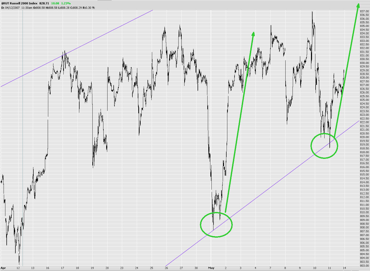The height and width of the screenshot is (271, 370).
Task: Click the open price O:808.58
Action: [x=39, y=8]
